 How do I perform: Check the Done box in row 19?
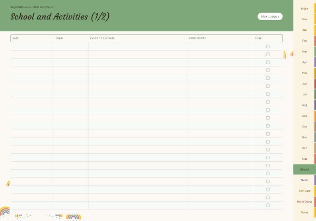[268, 189]
